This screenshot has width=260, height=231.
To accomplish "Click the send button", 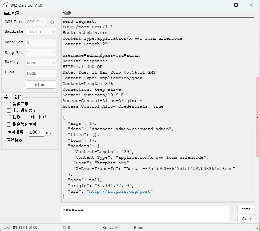I will [246, 209].
